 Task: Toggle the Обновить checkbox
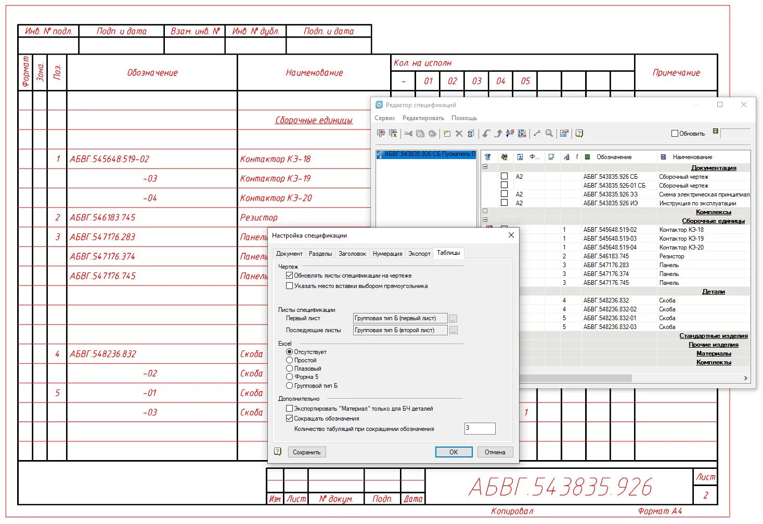[x=675, y=134]
